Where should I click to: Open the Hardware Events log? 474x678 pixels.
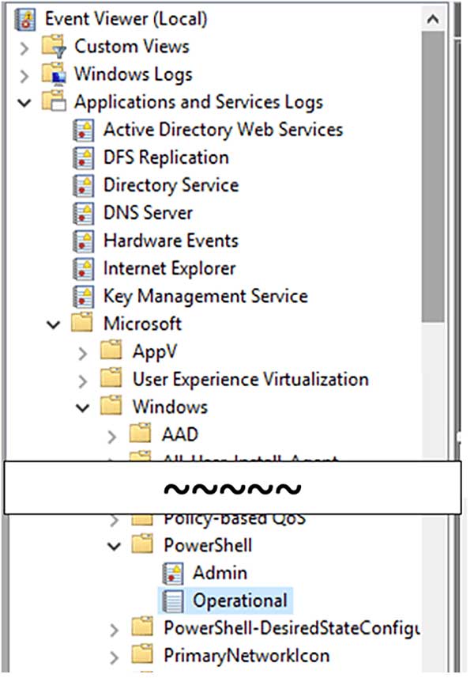point(171,241)
